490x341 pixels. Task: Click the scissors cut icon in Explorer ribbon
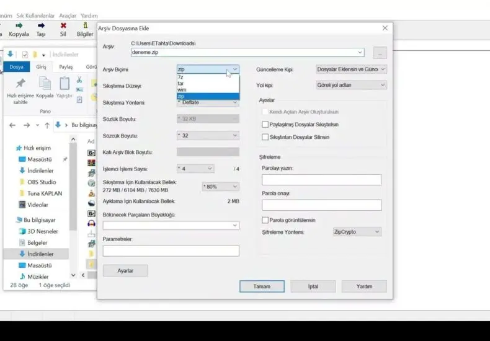click(x=79, y=79)
